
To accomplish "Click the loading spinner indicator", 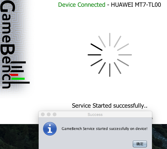I will coord(110,55).
